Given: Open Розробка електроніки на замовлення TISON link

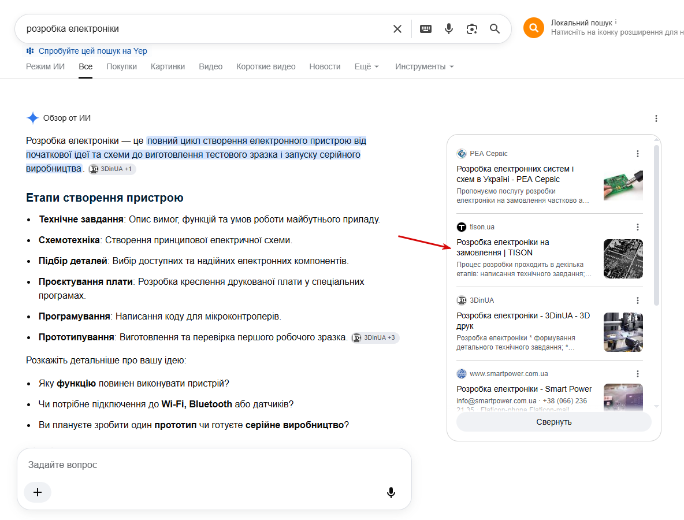Looking at the screenshot, I should click(x=503, y=247).
